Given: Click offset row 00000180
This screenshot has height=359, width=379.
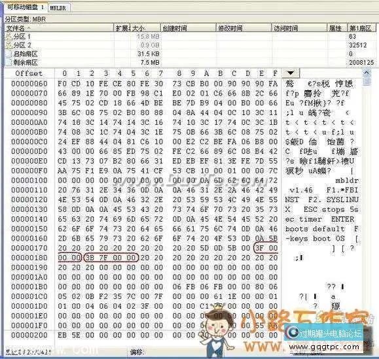Looking at the screenshot, I should pos(29,258).
